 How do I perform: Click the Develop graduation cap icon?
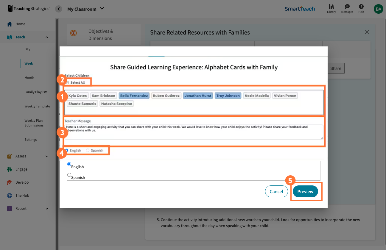tap(10, 182)
